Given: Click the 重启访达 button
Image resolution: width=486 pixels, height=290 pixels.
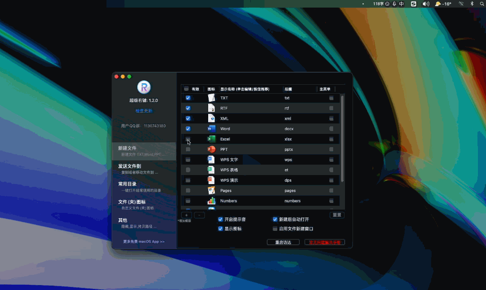Looking at the screenshot, I should pos(283,242).
